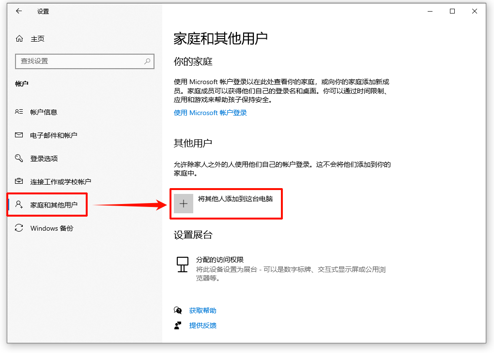Click the 获取帮助 speech bubble icon
This screenshot has height=353, width=494.
(179, 310)
